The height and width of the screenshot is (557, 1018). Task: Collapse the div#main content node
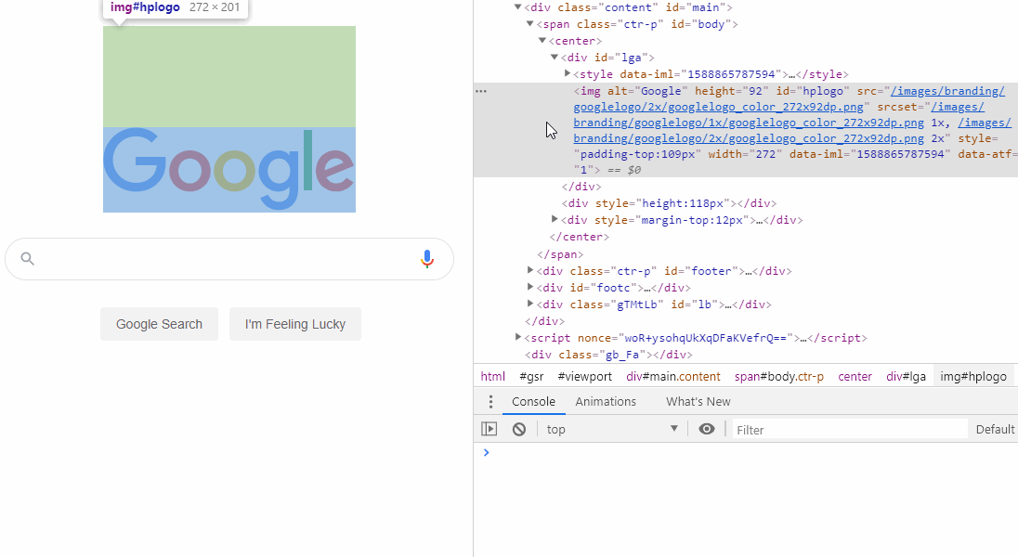coord(518,7)
